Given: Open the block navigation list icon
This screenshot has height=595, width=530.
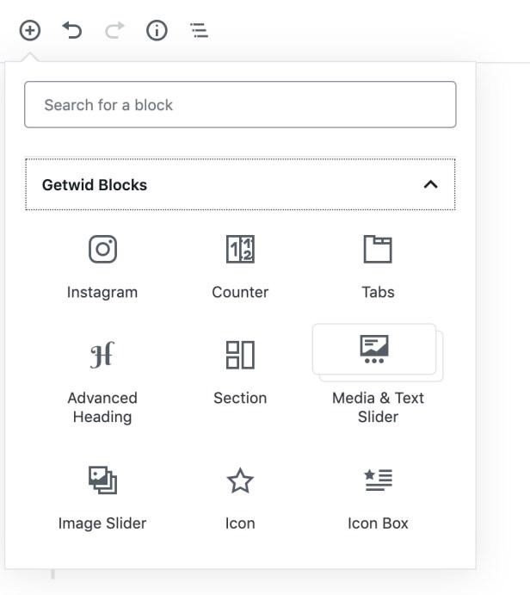Looking at the screenshot, I should pos(199,30).
